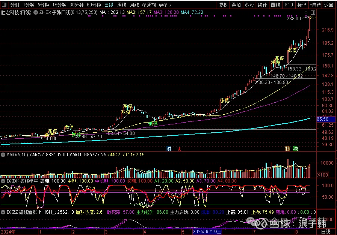
Task: Click the 追涨热度: 2.61 value
Action: pyautogui.click(x=90, y=212)
